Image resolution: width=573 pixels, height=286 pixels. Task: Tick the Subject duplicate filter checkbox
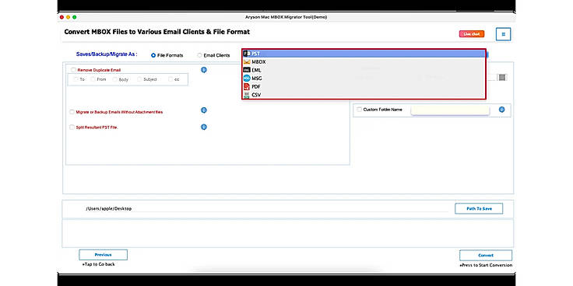click(x=139, y=79)
